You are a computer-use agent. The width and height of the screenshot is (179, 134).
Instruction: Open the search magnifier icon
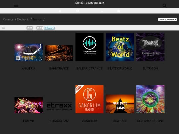tap(165, 6)
